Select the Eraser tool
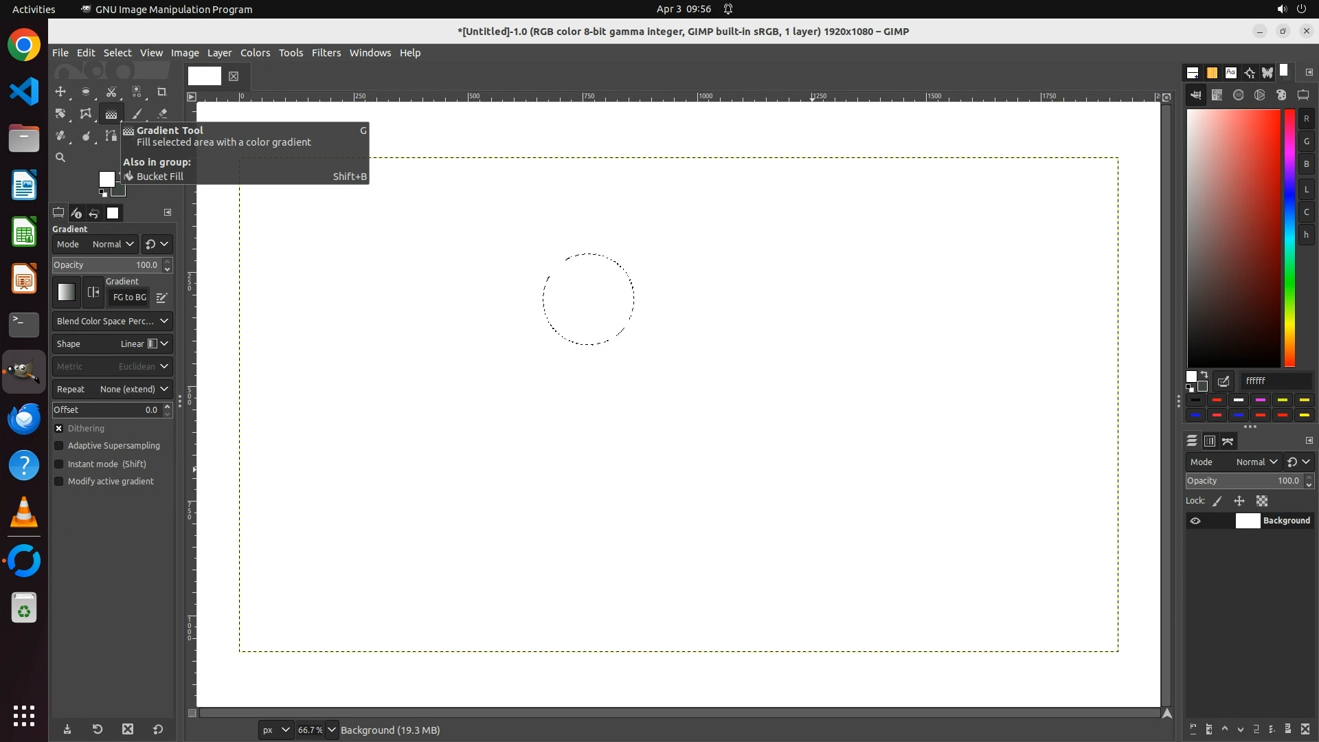1319x742 pixels. (162, 114)
